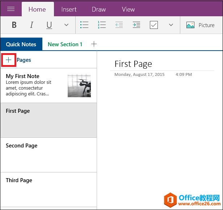Toggle underline formatting
This screenshot has width=223, height=210.
pyautogui.click(x=49, y=25)
